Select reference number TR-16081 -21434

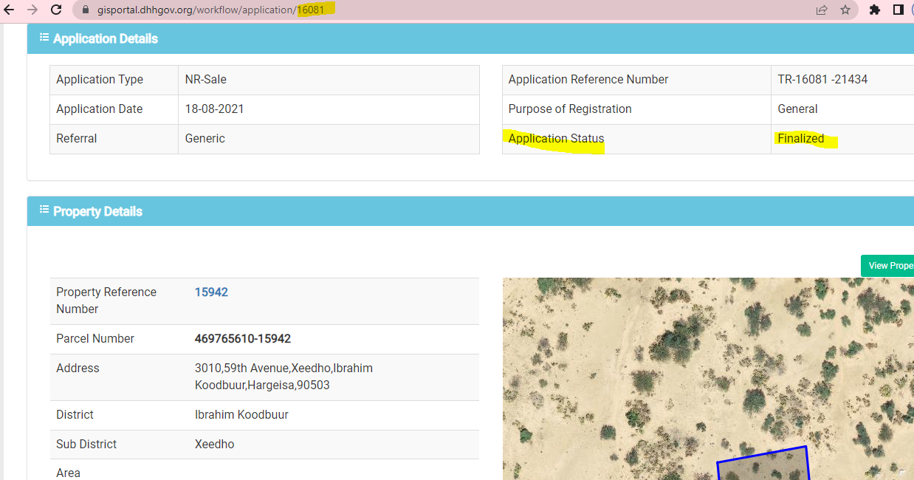(x=822, y=80)
